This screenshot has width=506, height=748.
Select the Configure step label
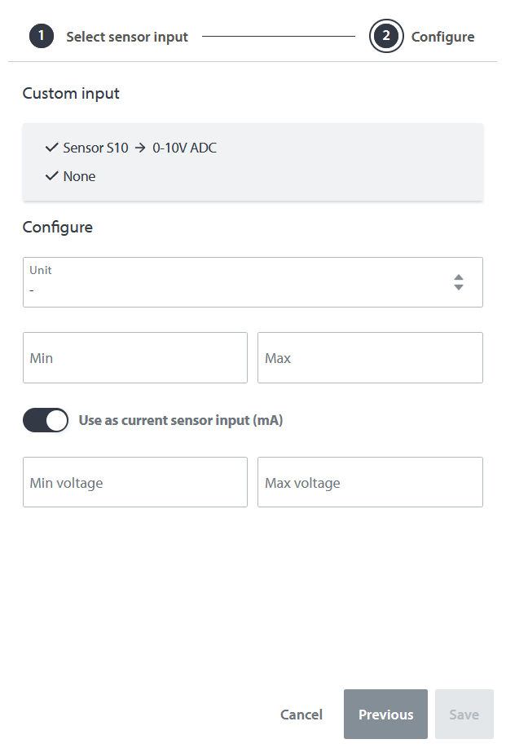[442, 37]
